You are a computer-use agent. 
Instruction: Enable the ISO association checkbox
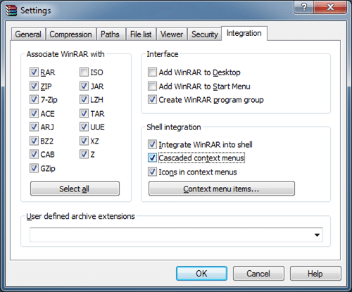click(x=84, y=72)
